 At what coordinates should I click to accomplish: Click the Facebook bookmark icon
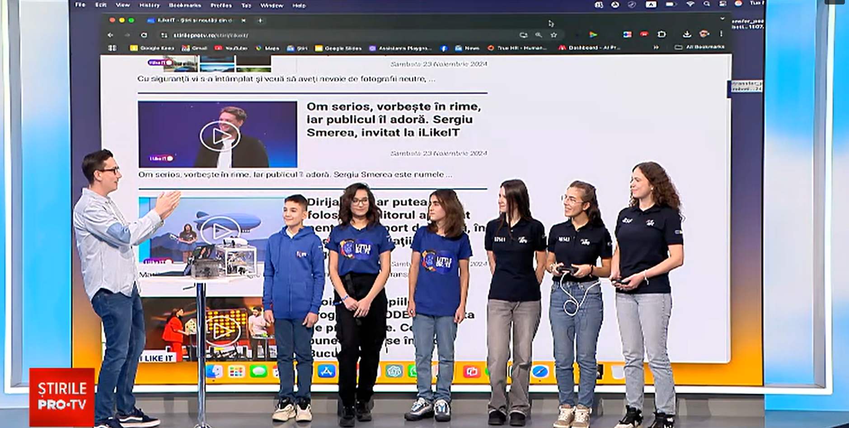pos(443,47)
